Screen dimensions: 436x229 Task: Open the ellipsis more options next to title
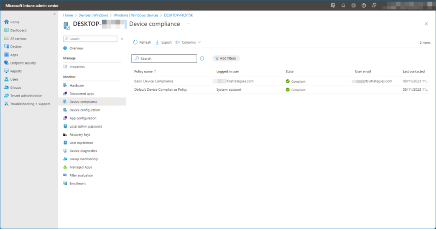(x=188, y=24)
